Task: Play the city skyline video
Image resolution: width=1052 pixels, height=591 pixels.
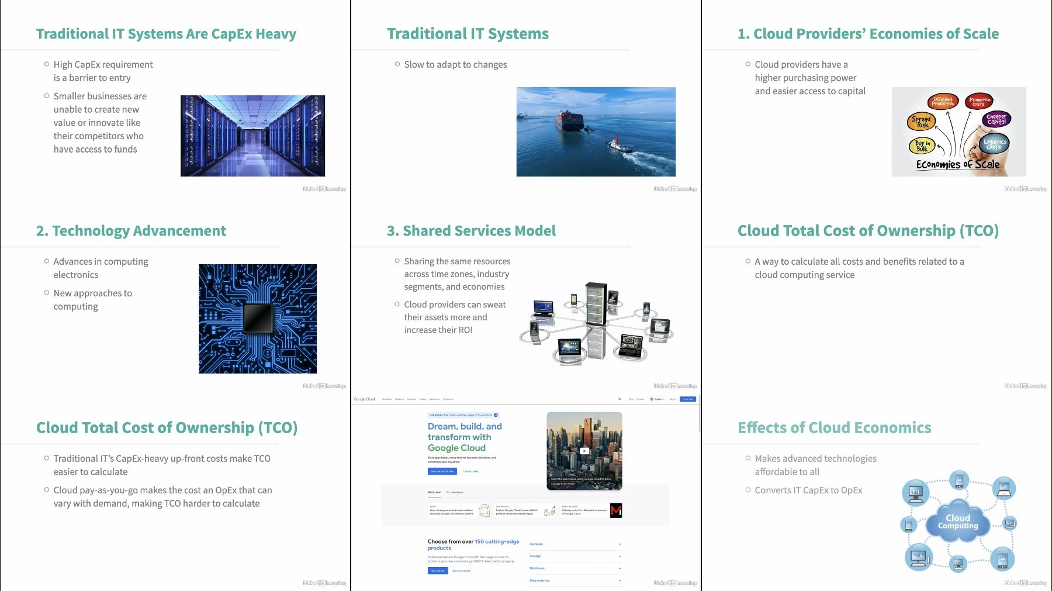Action: (584, 451)
